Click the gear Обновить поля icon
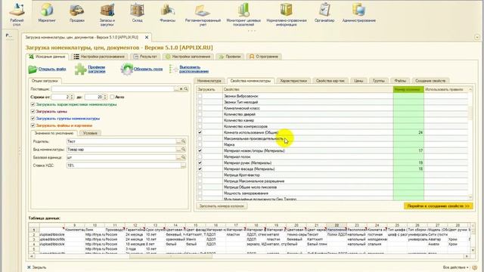Viewport: 484px width, 272px height. [x=127, y=69]
